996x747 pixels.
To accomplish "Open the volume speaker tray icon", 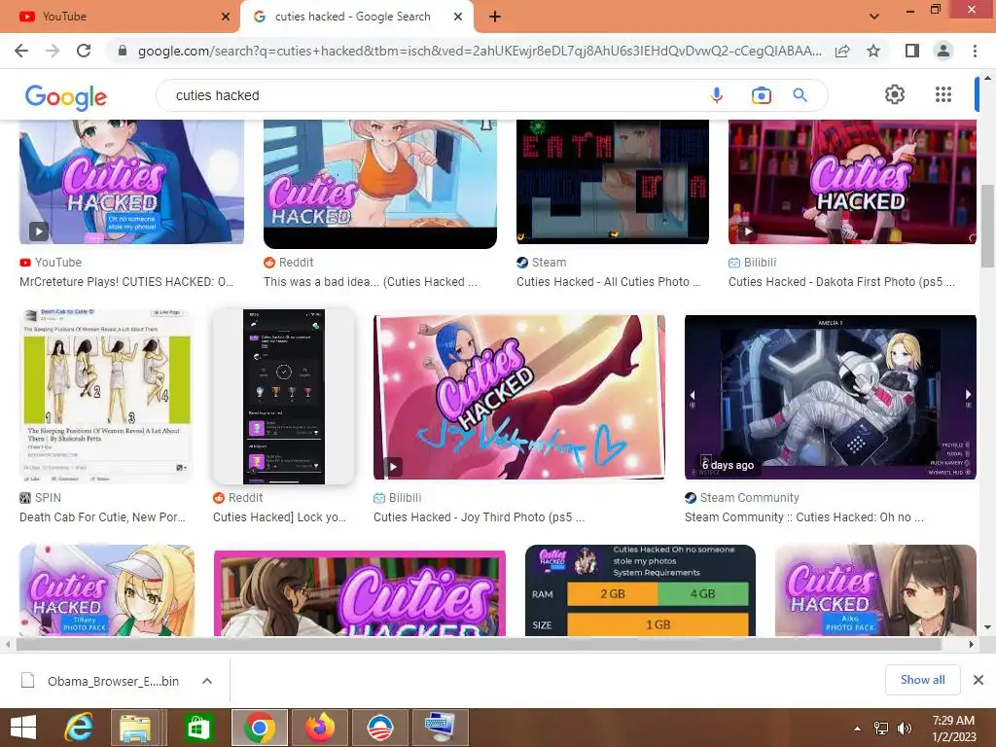I will (904, 729).
